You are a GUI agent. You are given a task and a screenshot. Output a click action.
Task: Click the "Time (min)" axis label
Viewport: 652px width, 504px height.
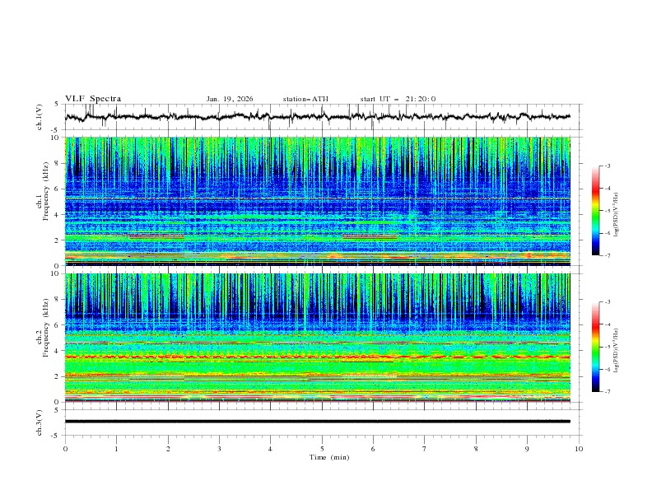click(329, 457)
